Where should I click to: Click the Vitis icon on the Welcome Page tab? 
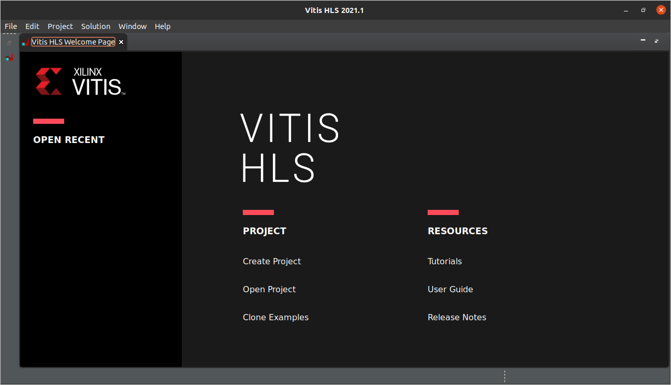pos(25,42)
